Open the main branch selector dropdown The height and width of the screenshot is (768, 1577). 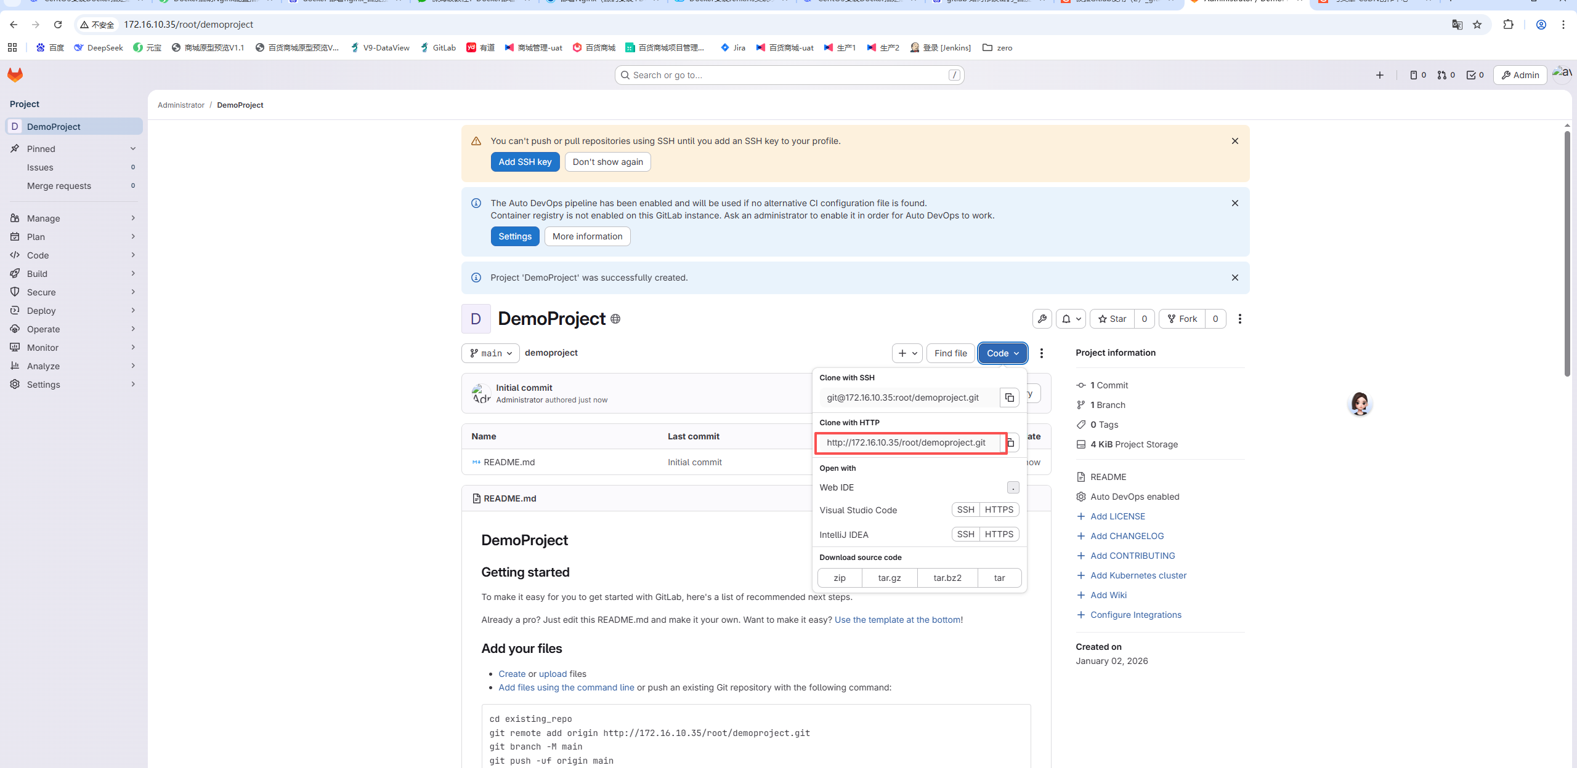point(490,353)
